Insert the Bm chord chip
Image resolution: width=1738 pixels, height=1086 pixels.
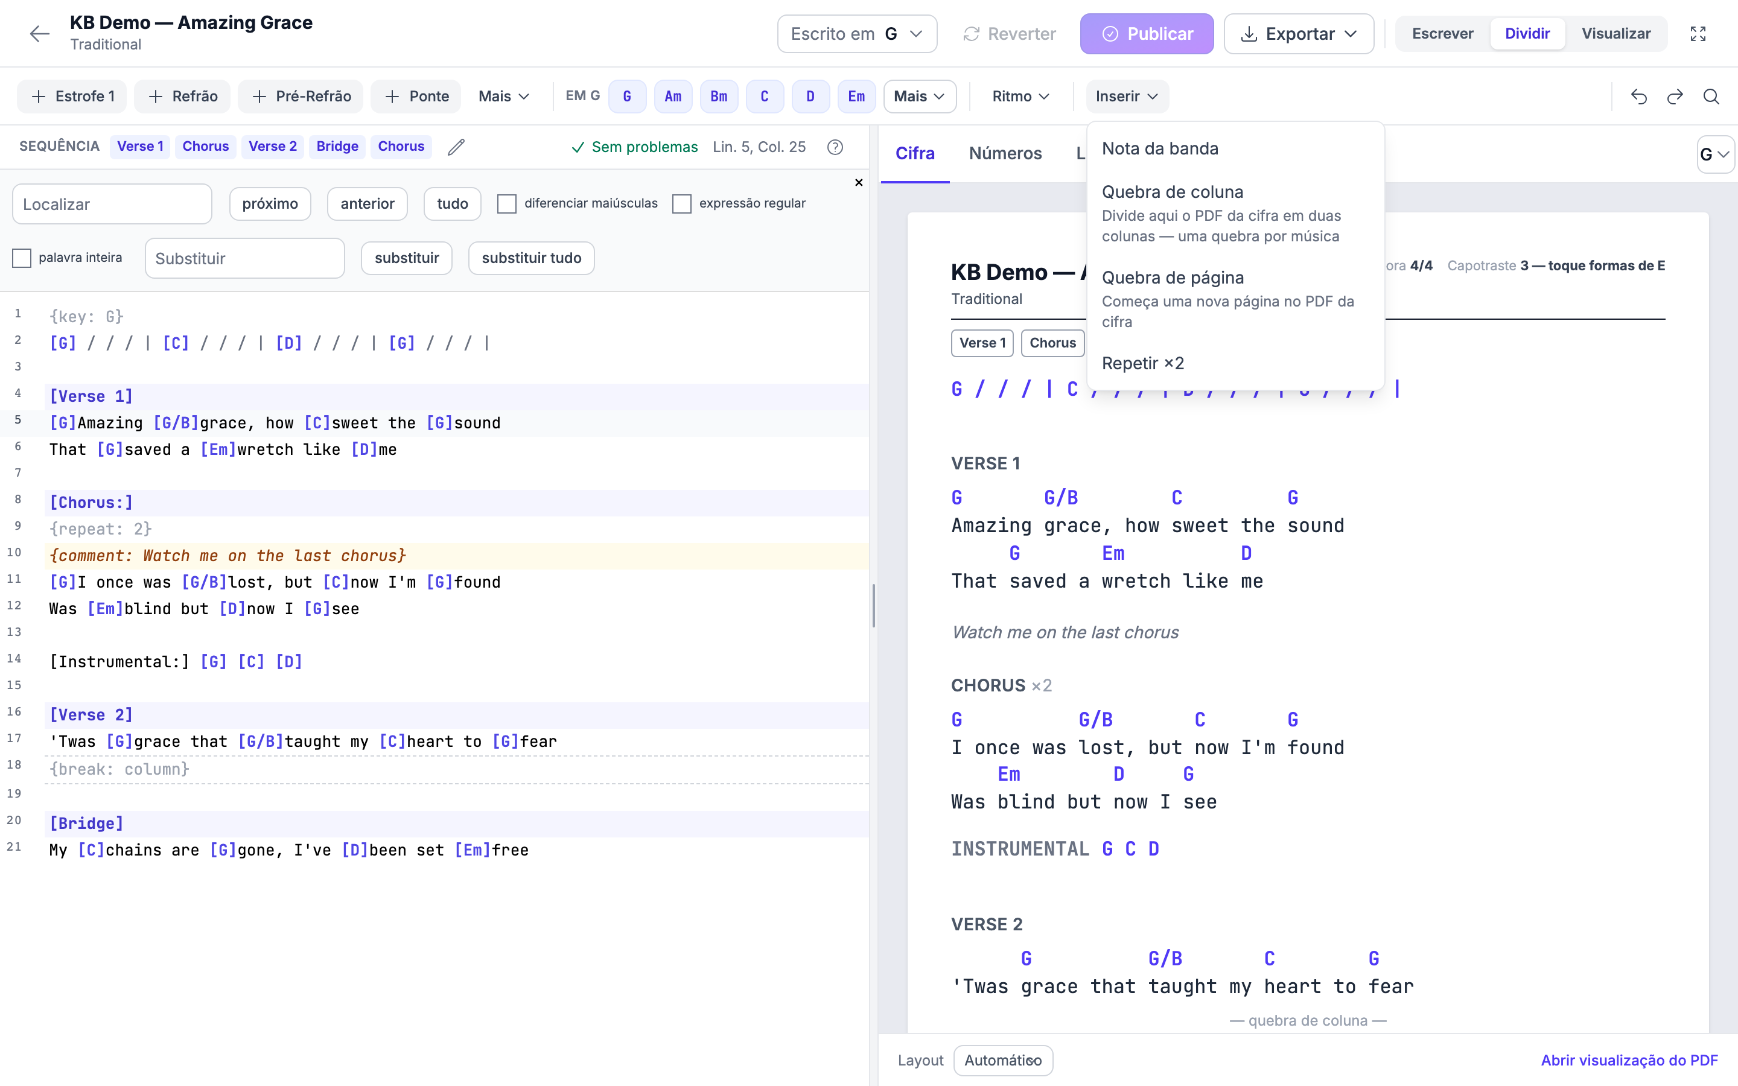(719, 97)
